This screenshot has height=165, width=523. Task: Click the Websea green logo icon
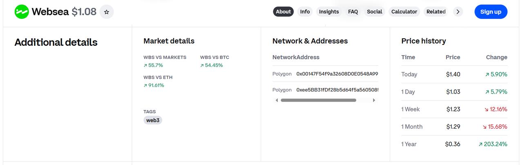22,12
